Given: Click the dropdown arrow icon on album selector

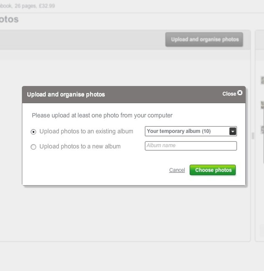Looking at the screenshot, I should (x=233, y=131).
